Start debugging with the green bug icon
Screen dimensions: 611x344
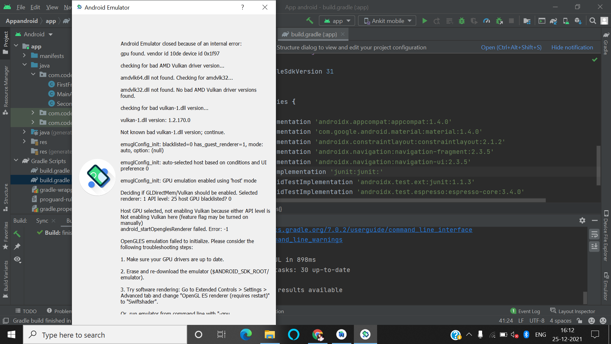461,21
